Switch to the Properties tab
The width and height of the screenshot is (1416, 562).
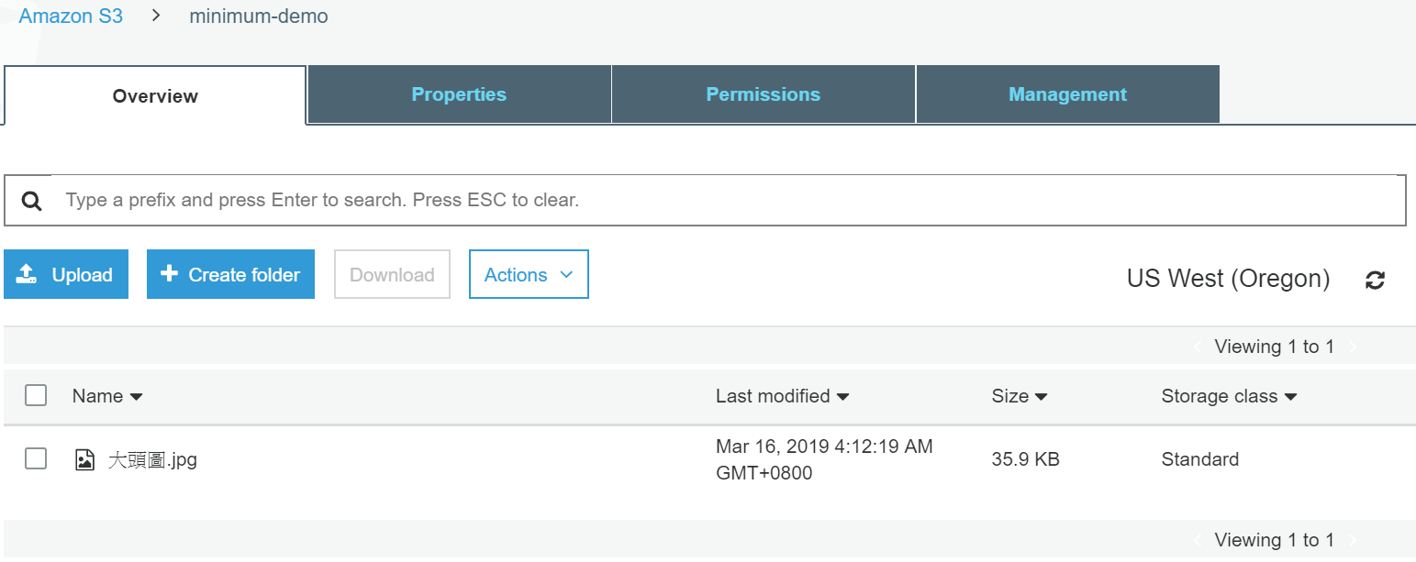tap(459, 94)
